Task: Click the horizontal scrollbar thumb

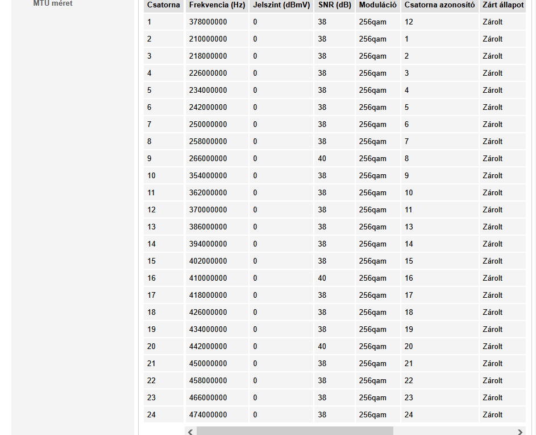Action: (x=295, y=431)
